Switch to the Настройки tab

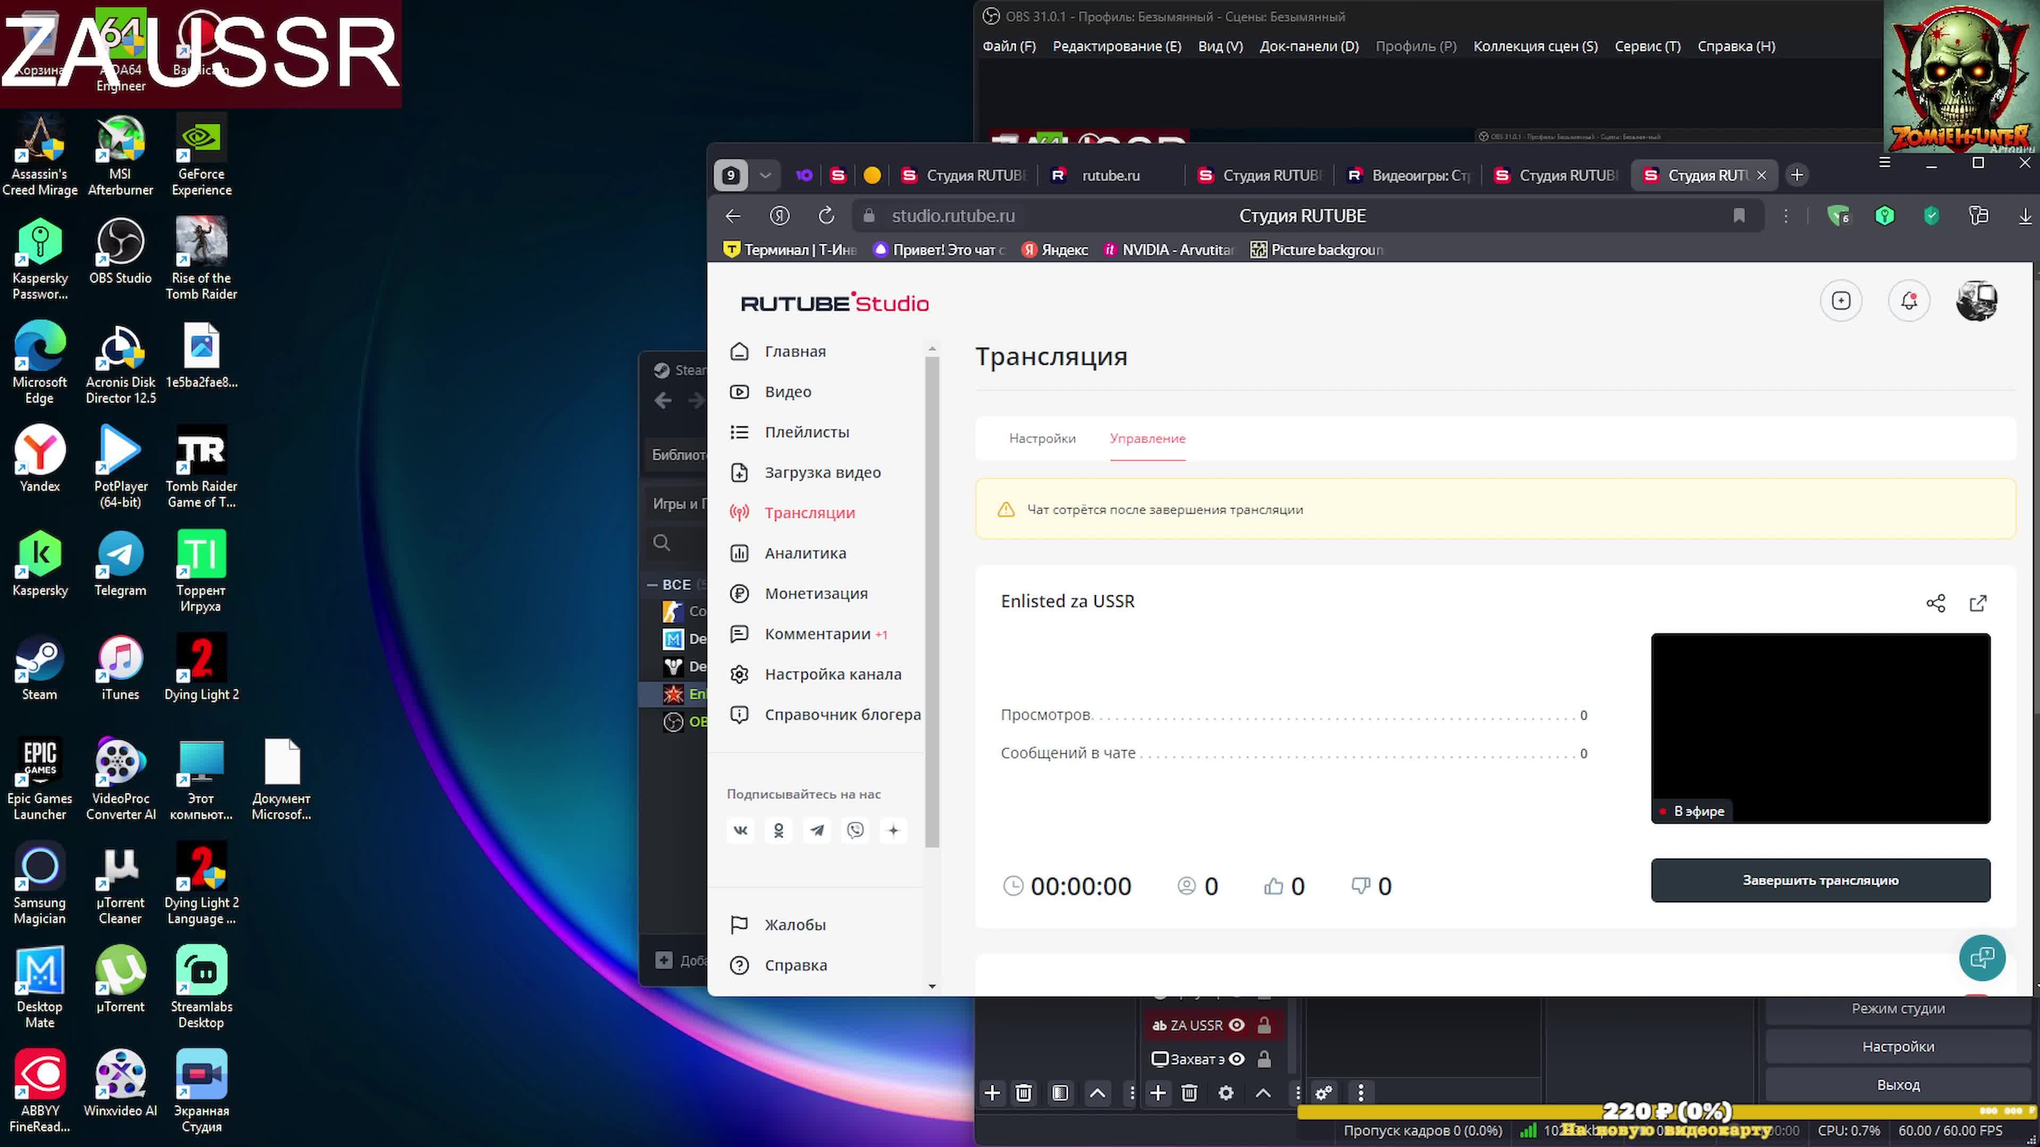(1042, 439)
